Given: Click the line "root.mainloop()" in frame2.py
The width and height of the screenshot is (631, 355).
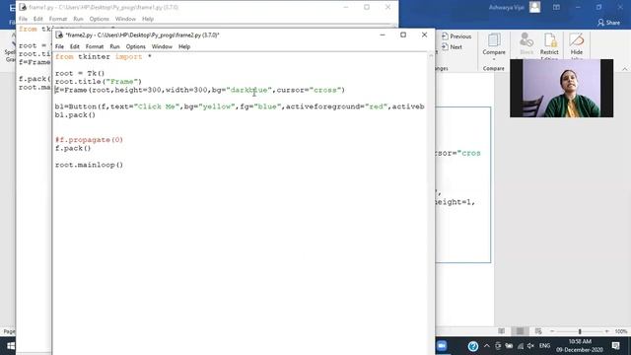Looking at the screenshot, I should (x=89, y=165).
